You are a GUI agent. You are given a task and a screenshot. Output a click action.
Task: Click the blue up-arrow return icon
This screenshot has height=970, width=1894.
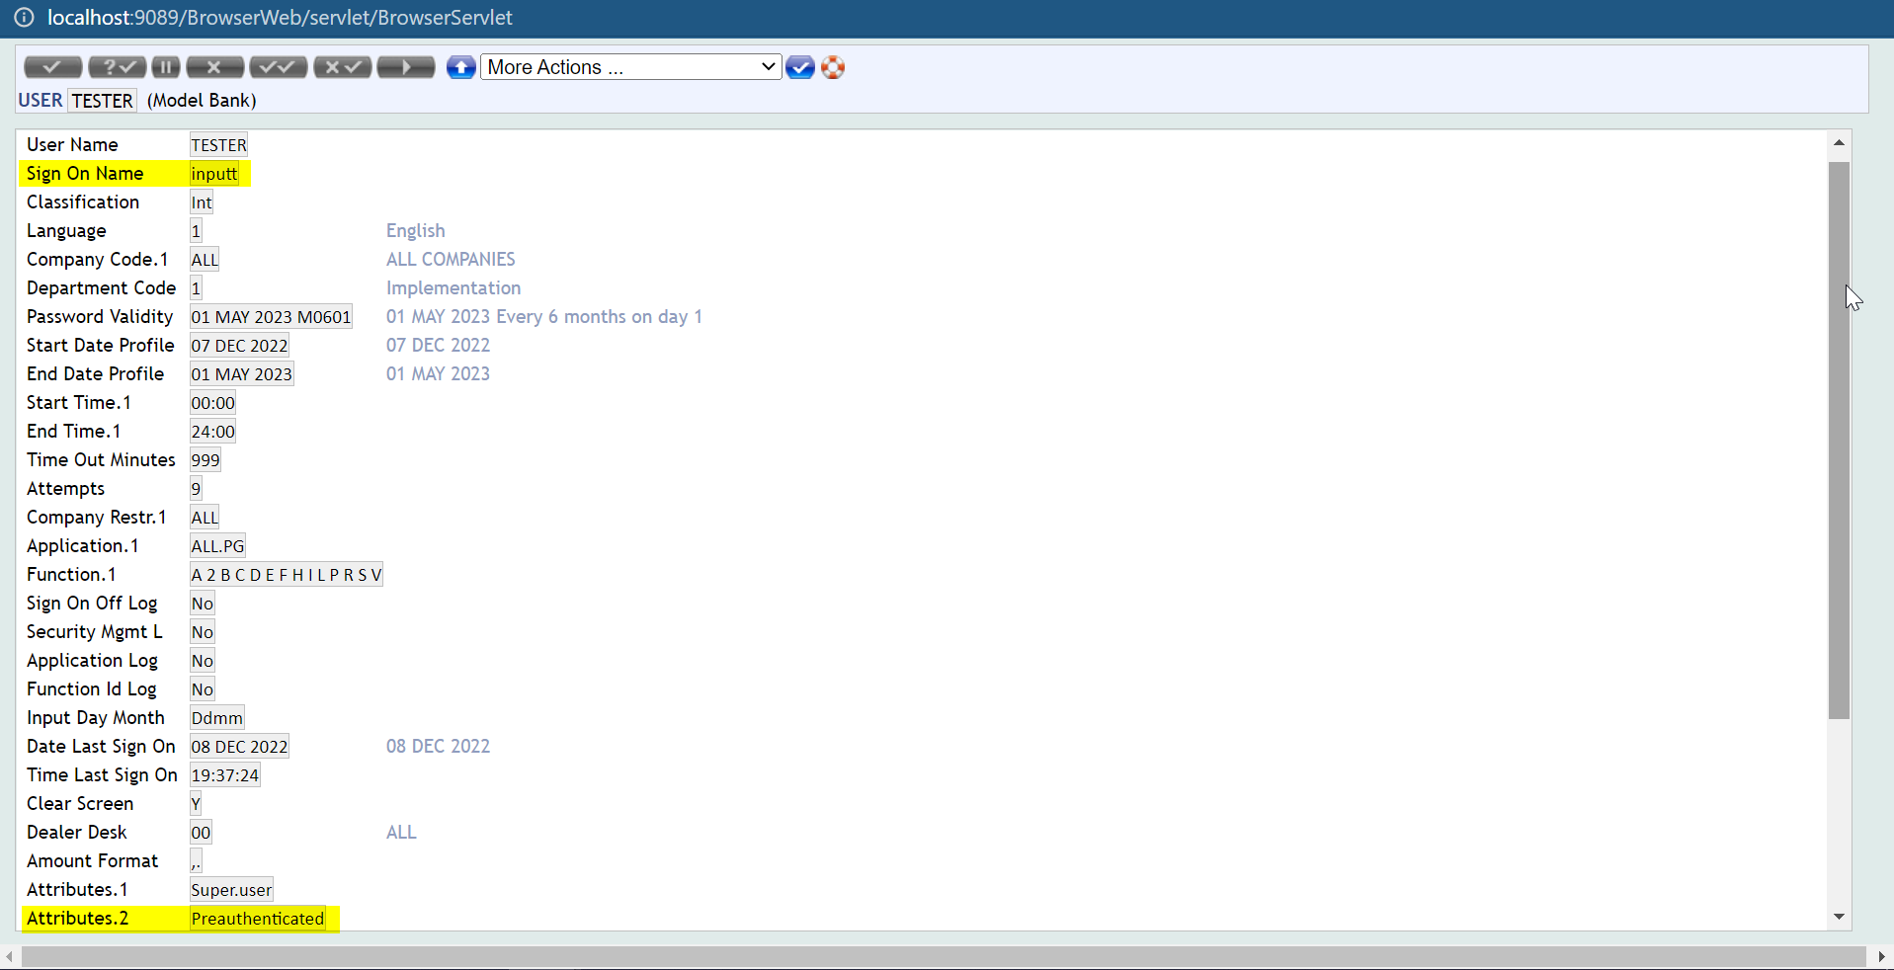coord(460,67)
